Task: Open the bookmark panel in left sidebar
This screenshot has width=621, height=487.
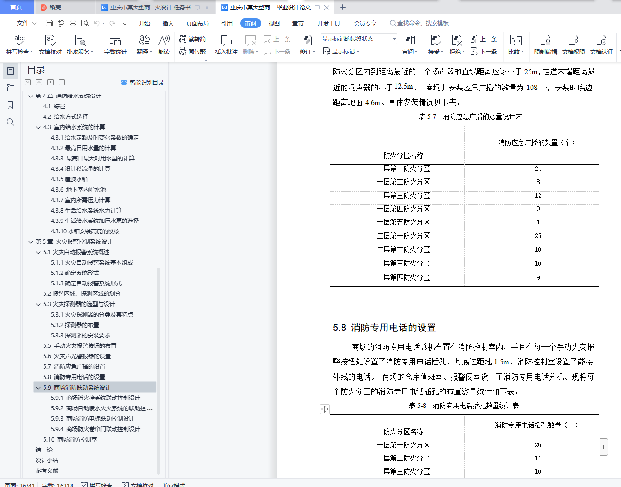Action: [x=10, y=105]
